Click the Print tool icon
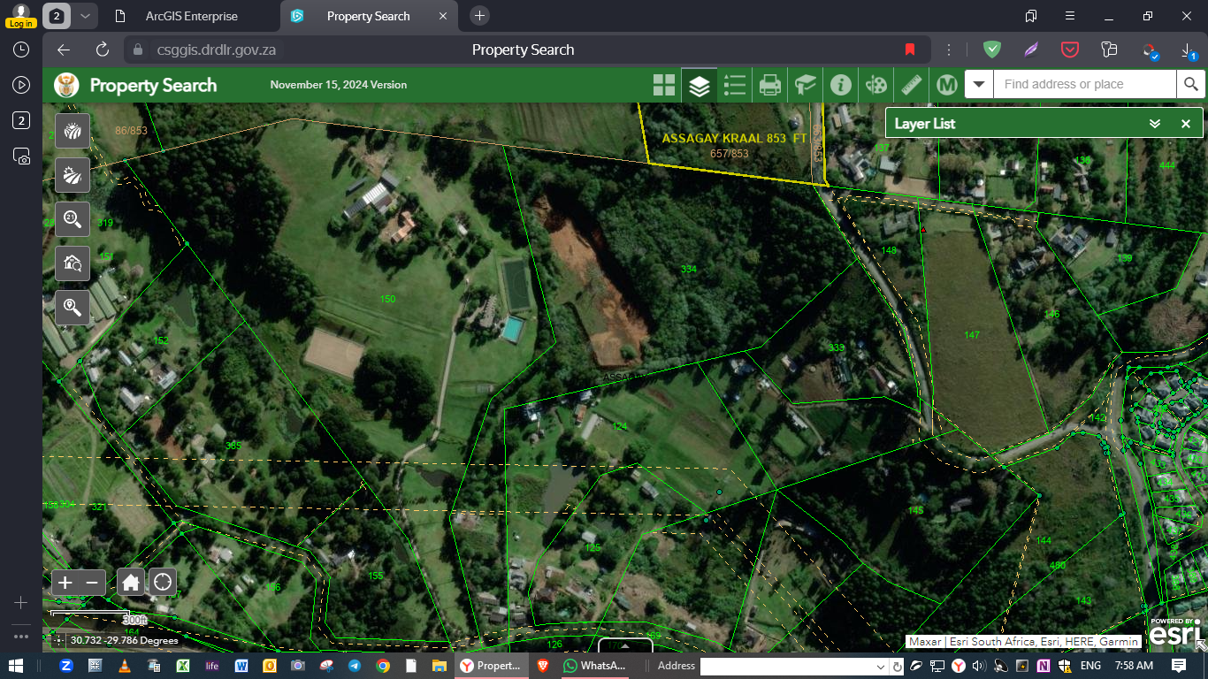The image size is (1208, 679). tap(770, 85)
